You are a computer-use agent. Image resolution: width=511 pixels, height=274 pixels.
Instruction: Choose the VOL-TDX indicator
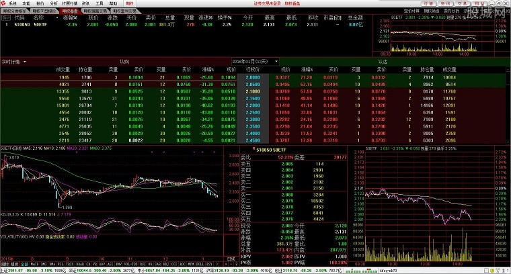[x=129, y=264]
